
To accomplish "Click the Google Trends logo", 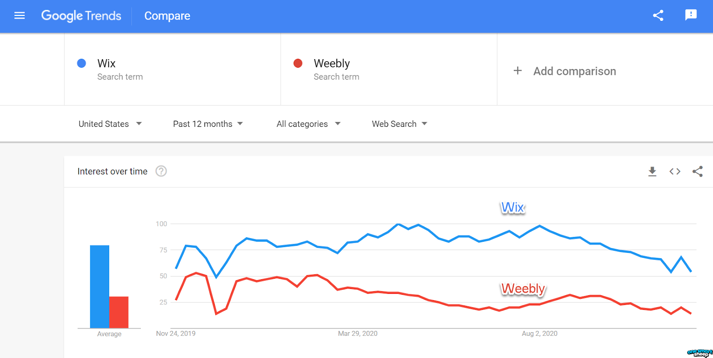I will tap(81, 16).
